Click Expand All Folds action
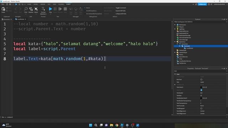228x128 pixels. (x=120, y=11)
